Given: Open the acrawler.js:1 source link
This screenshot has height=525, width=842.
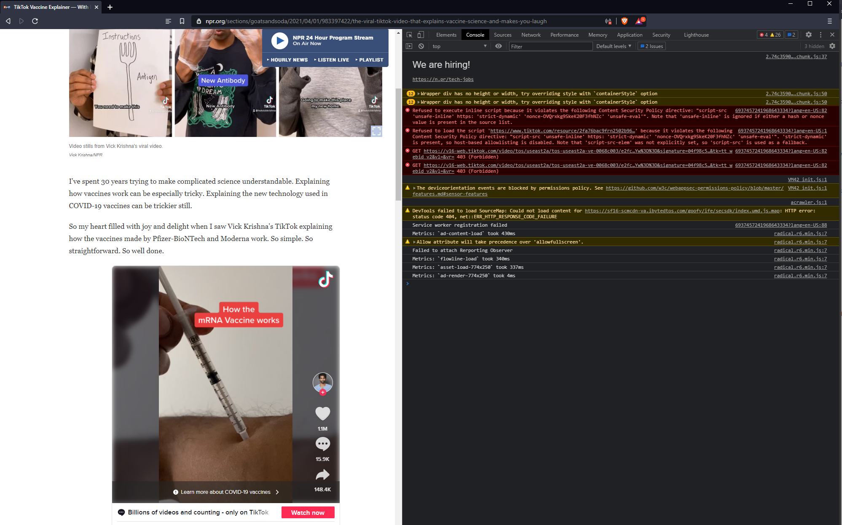Looking at the screenshot, I should tap(808, 202).
